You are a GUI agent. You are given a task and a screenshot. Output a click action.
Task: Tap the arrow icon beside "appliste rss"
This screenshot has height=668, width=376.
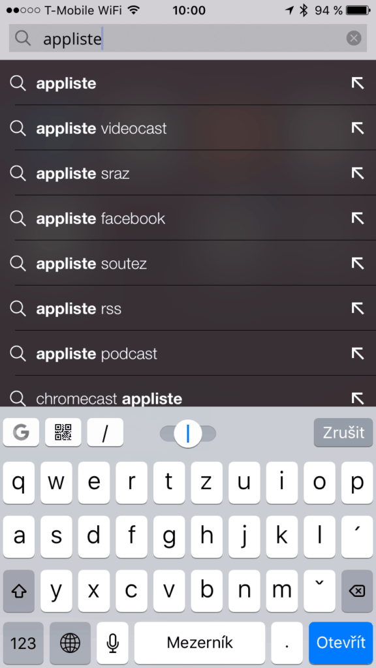(x=358, y=309)
